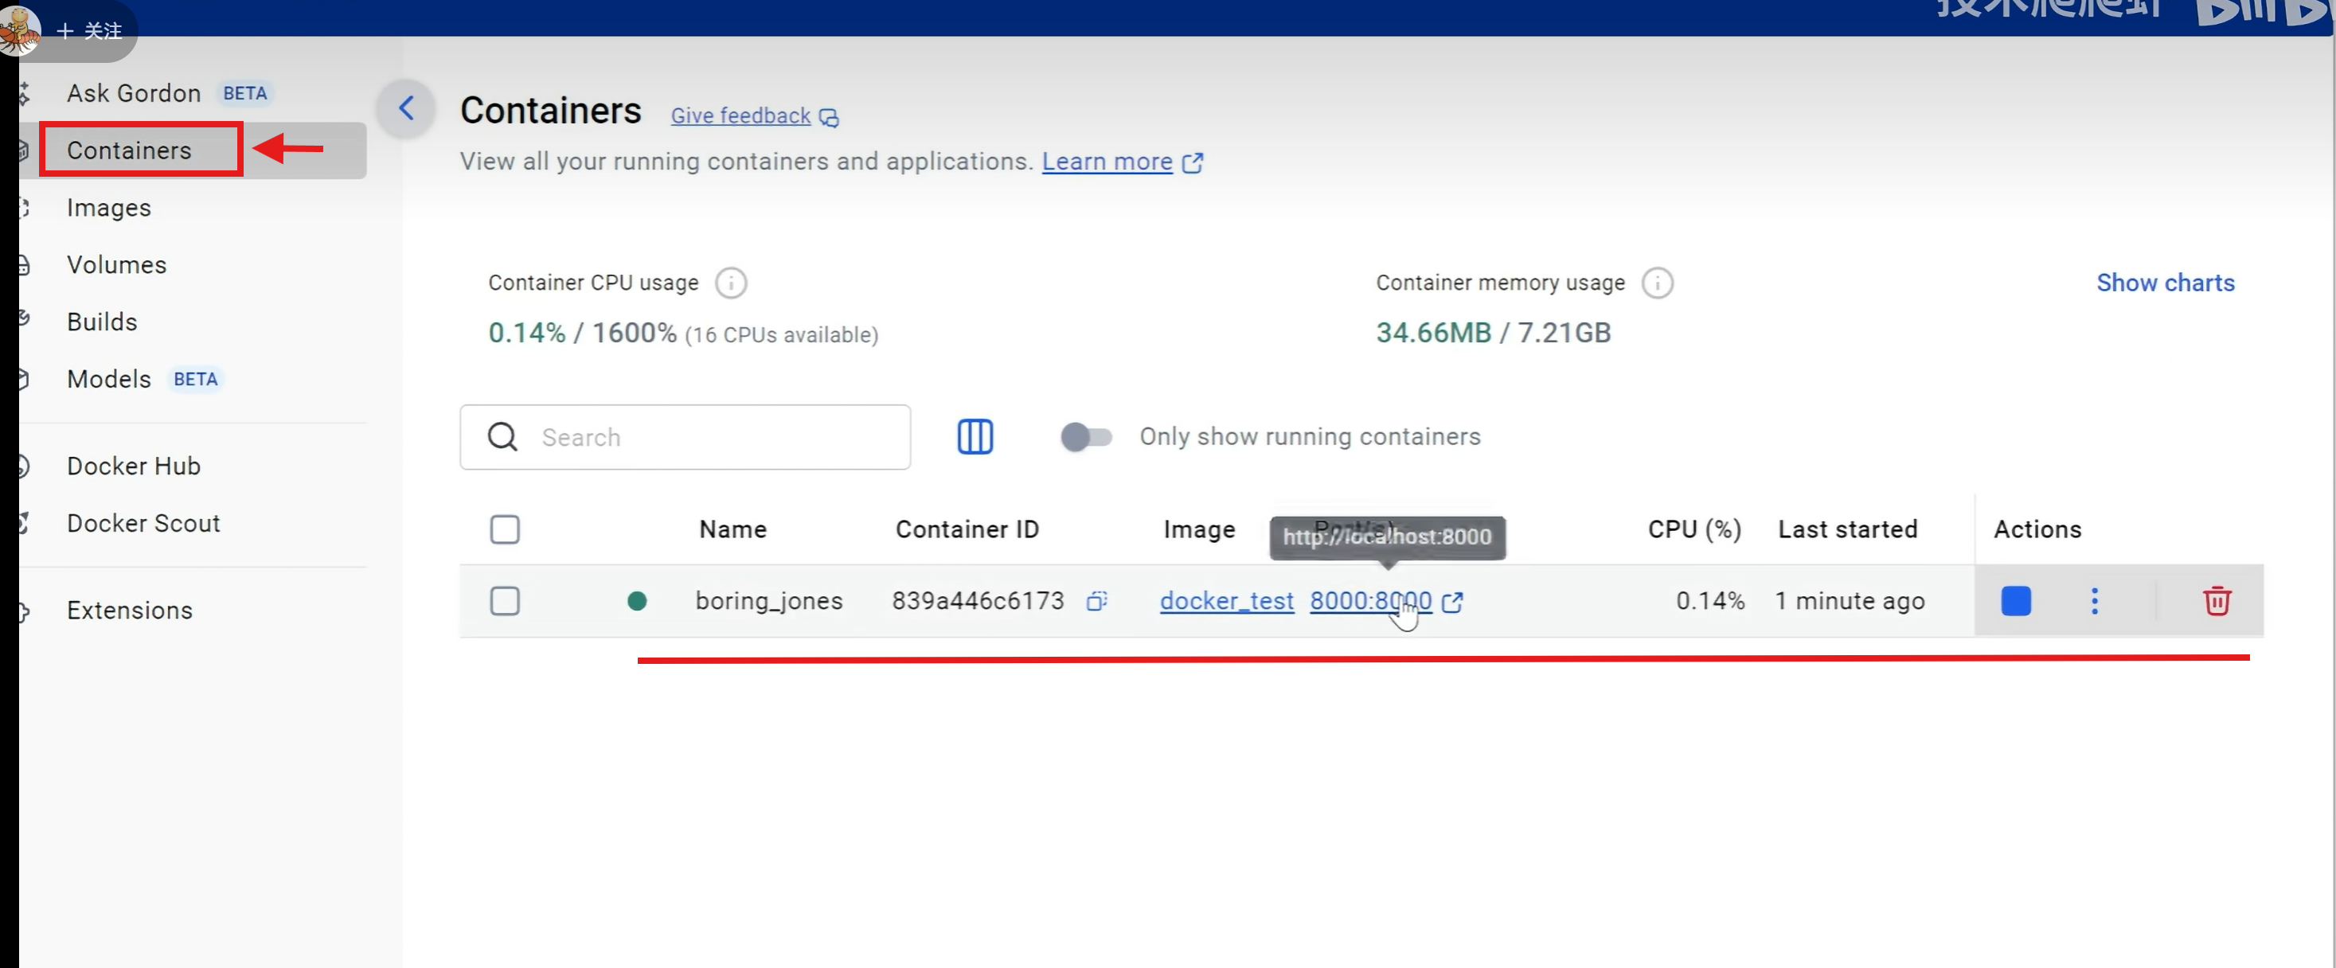Copy container ID 839a446c6173 icon
2336x968 pixels.
pyautogui.click(x=1096, y=601)
